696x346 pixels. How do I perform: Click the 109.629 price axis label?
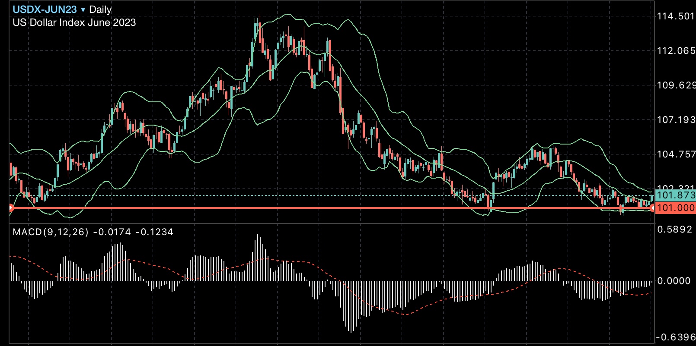pyautogui.click(x=676, y=85)
